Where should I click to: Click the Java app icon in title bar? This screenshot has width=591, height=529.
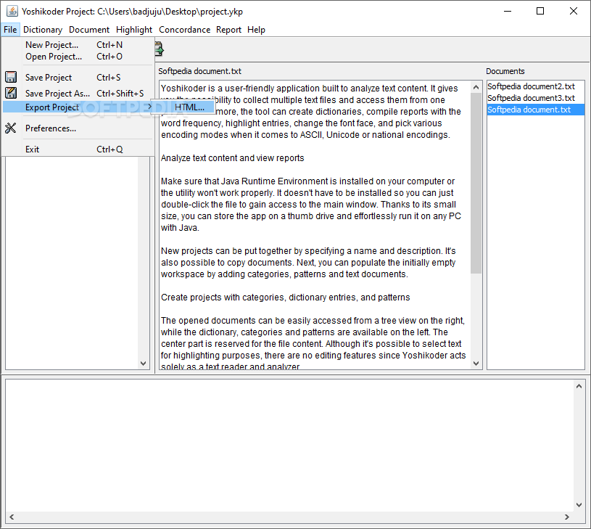(x=12, y=12)
